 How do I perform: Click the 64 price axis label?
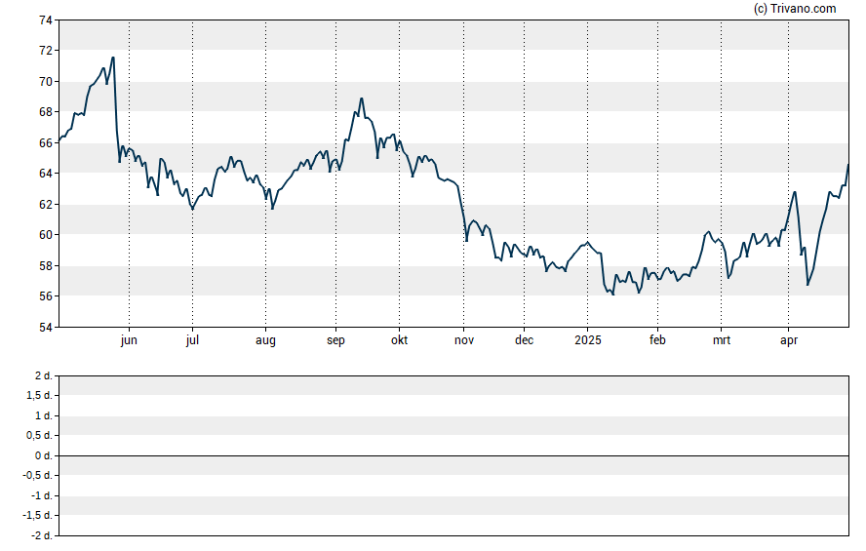click(x=45, y=174)
